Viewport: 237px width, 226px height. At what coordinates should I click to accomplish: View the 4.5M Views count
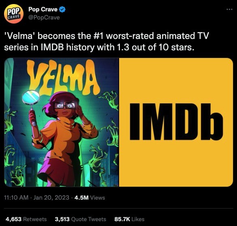pos(90,198)
